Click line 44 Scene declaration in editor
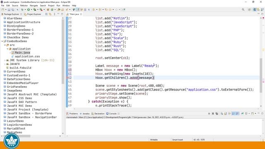This screenshot has width=265, height=149. click(x=130, y=86)
